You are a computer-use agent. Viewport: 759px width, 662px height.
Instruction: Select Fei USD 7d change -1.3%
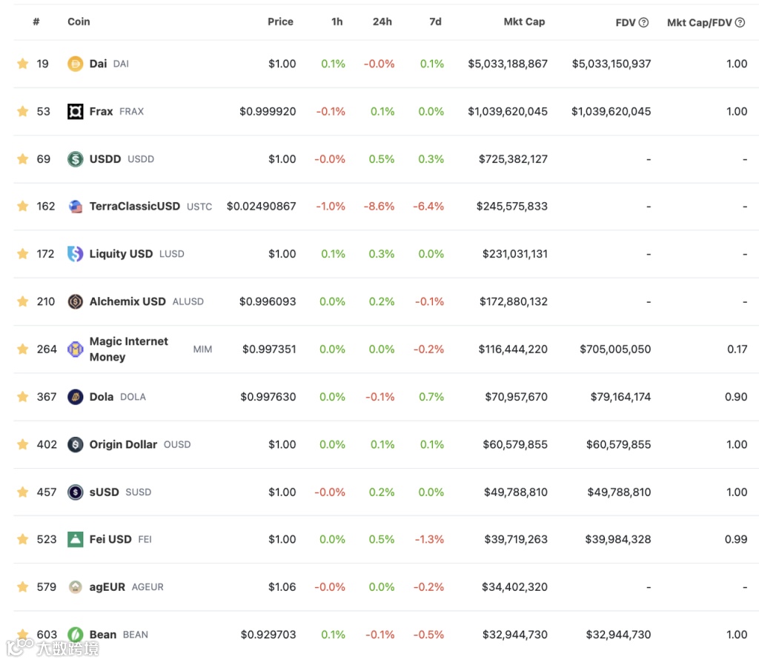(429, 540)
